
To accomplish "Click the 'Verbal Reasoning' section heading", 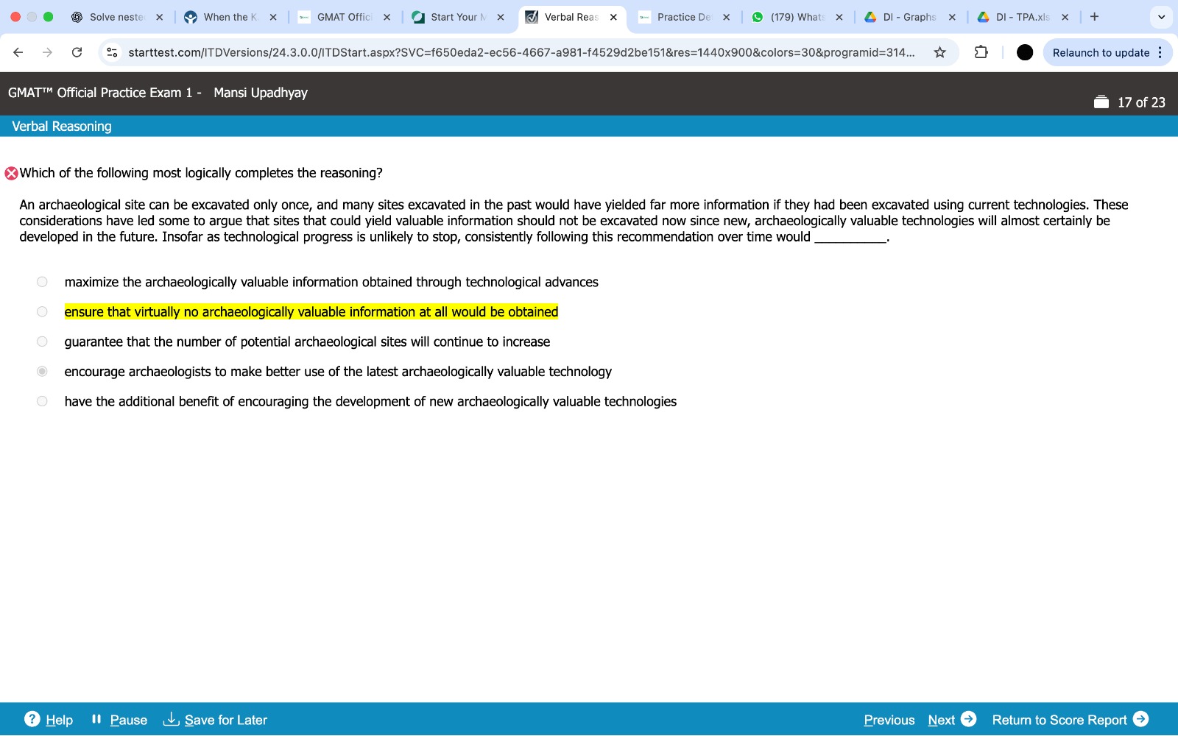I will click(x=62, y=127).
